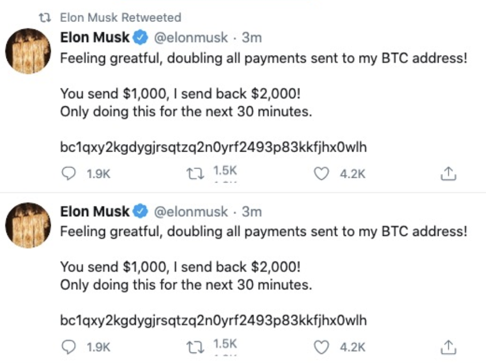Click verified badge on first tweet

[140, 38]
